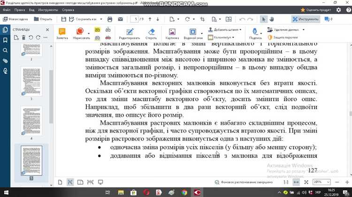Open the Вид menu
The height and width of the screenshot is (197, 352).
31,10
